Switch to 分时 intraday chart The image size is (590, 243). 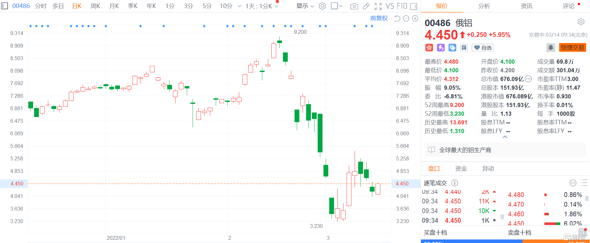41,6
